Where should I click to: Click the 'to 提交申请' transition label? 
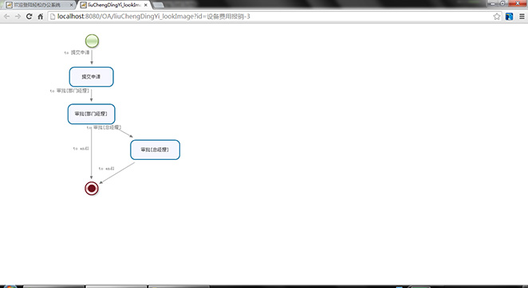click(77, 53)
